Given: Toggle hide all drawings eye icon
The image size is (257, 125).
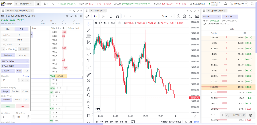Looking at the screenshot, I should 89,107.
